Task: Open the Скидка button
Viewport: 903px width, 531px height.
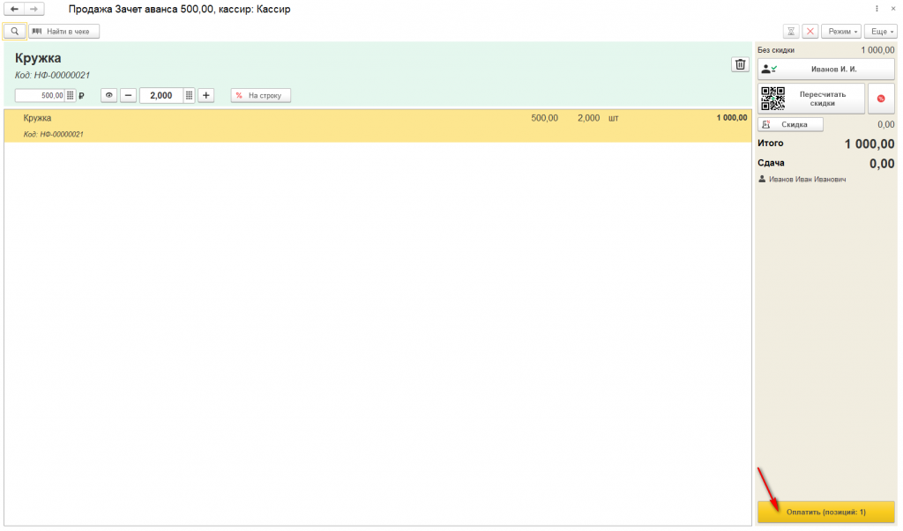Action: pos(790,124)
